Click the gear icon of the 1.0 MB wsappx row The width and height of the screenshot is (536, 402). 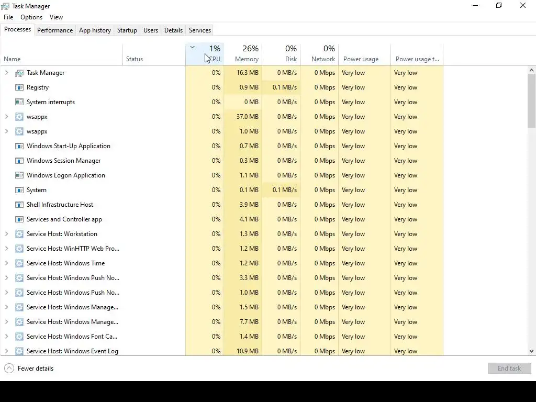click(x=19, y=131)
